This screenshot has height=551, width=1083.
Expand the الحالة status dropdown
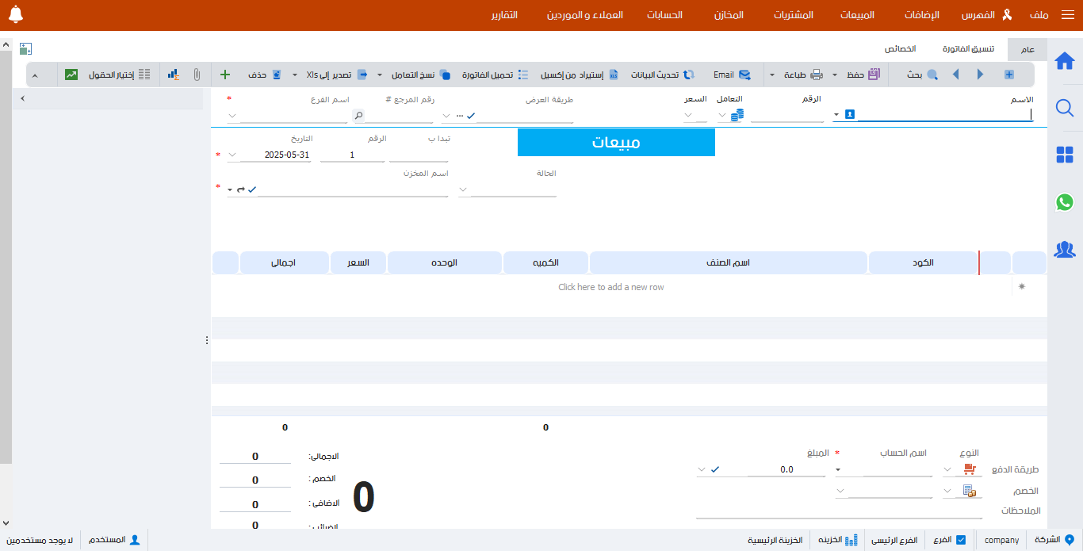pyautogui.click(x=462, y=189)
